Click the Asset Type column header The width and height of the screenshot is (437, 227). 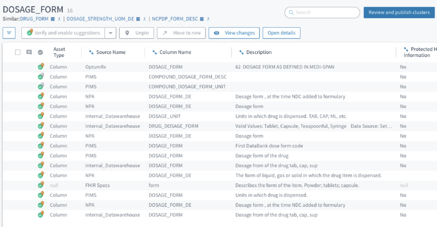point(59,52)
